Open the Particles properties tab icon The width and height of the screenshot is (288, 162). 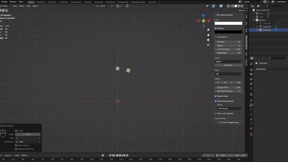click(251, 110)
